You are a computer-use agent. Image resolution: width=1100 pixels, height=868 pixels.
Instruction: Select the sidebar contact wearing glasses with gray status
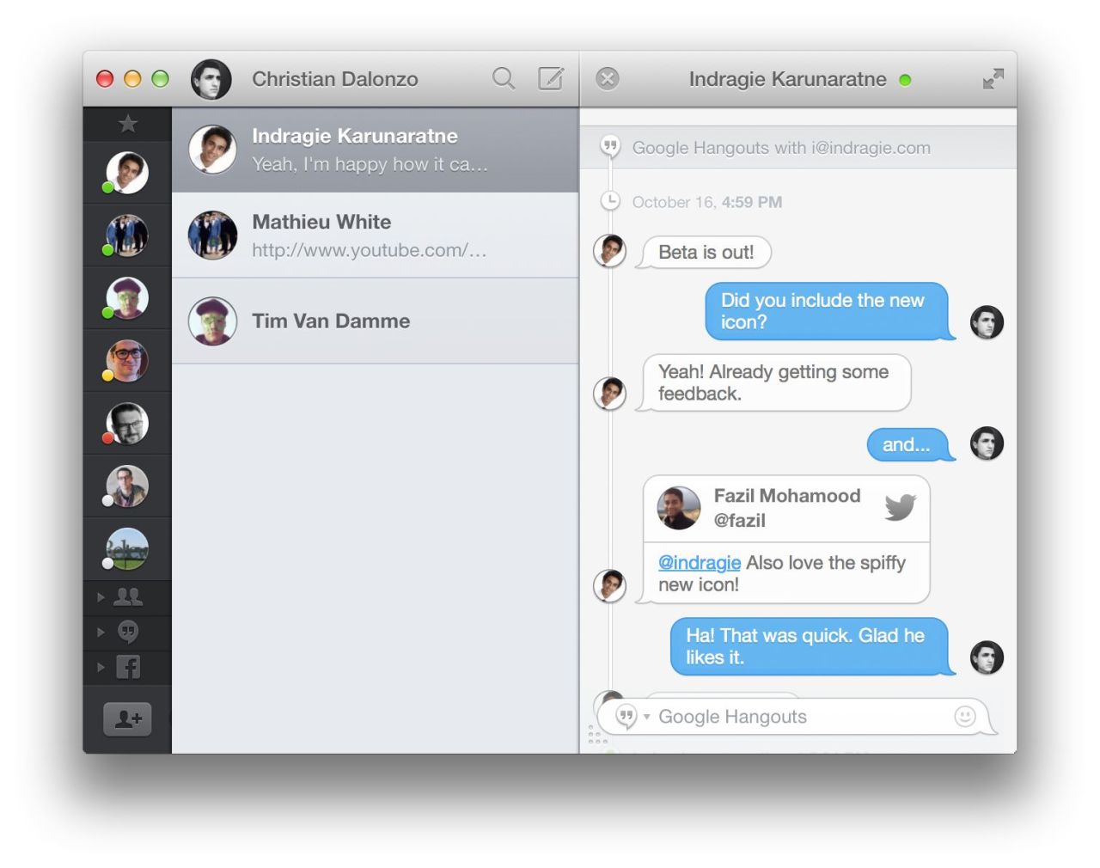[x=127, y=486]
